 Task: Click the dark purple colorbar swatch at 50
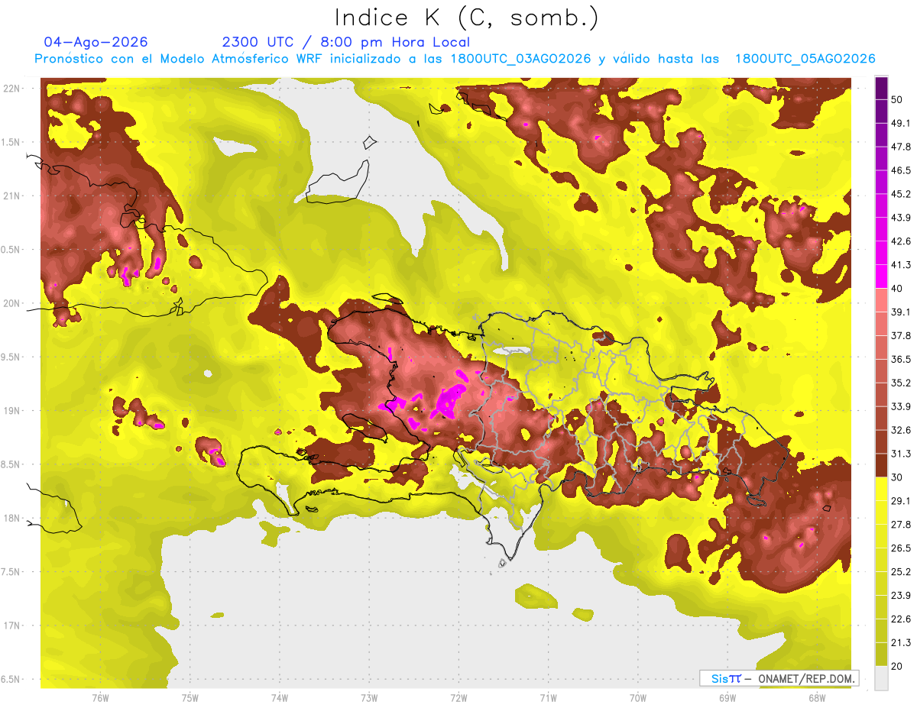coord(882,88)
